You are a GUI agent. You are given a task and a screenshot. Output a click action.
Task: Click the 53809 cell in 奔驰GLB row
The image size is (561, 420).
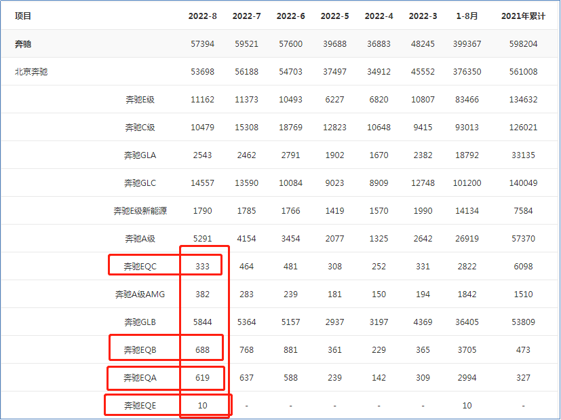pyautogui.click(x=523, y=322)
